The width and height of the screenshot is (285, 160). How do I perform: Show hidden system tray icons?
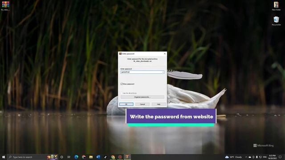coord(246,157)
